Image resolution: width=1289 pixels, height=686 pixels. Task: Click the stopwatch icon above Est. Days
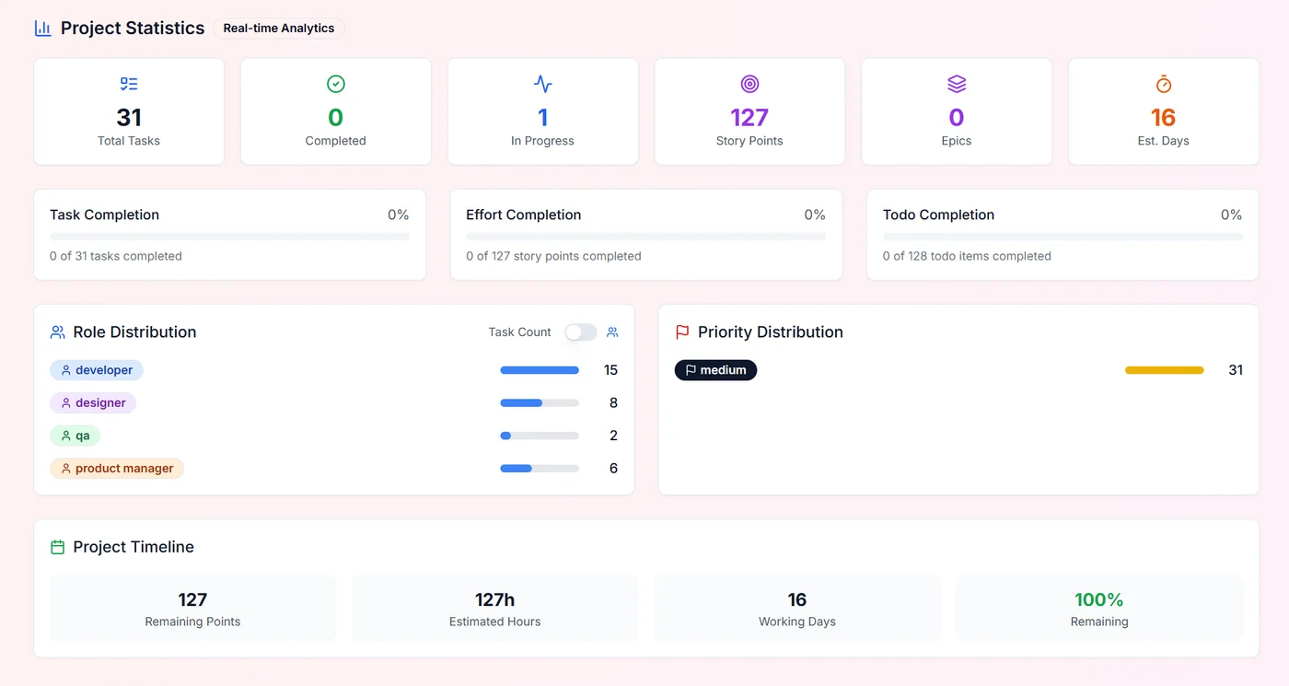pos(1164,84)
